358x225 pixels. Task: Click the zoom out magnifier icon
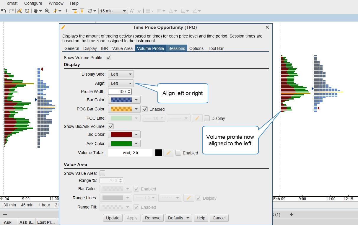click(47, 11)
